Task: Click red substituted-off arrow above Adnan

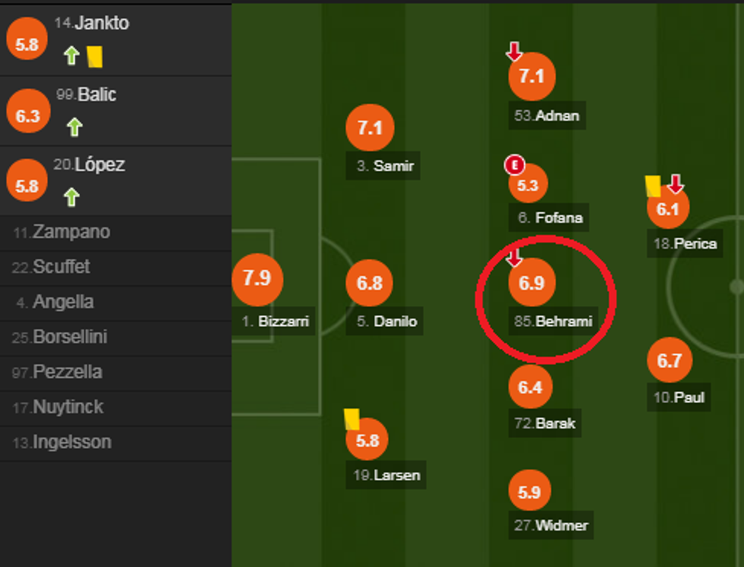Action: point(515,52)
